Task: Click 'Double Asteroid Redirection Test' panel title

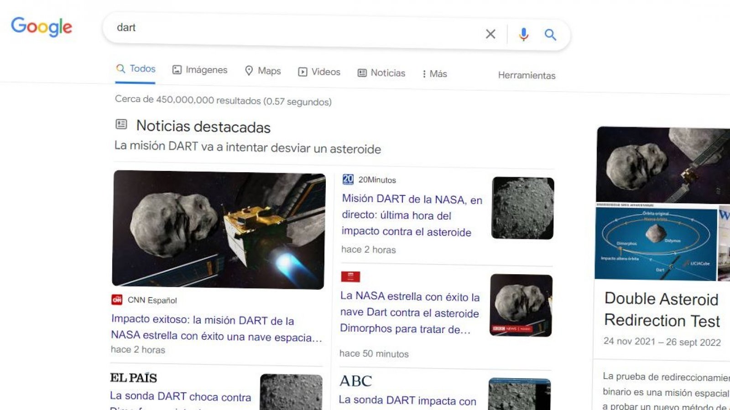Action: [662, 310]
